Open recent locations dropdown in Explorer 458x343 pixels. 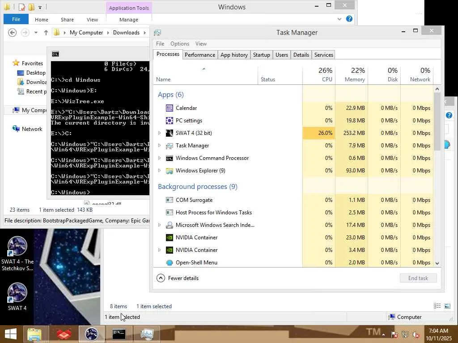coord(36,33)
